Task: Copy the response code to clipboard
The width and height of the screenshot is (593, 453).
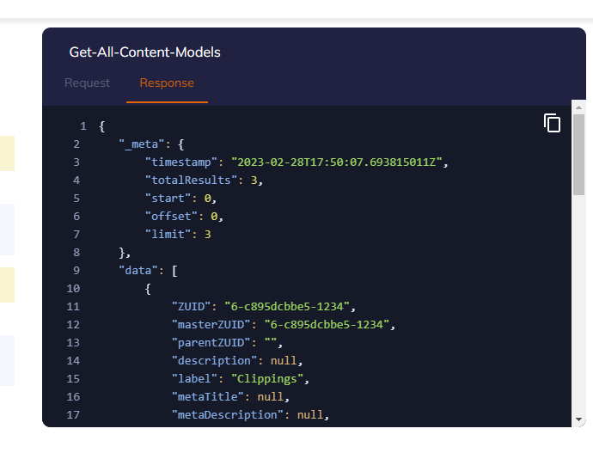Action: (552, 123)
